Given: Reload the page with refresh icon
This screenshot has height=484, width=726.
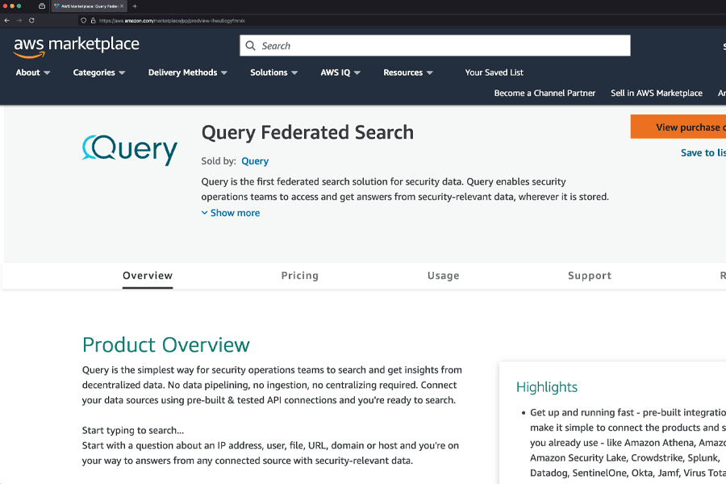Looking at the screenshot, I should 31,20.
